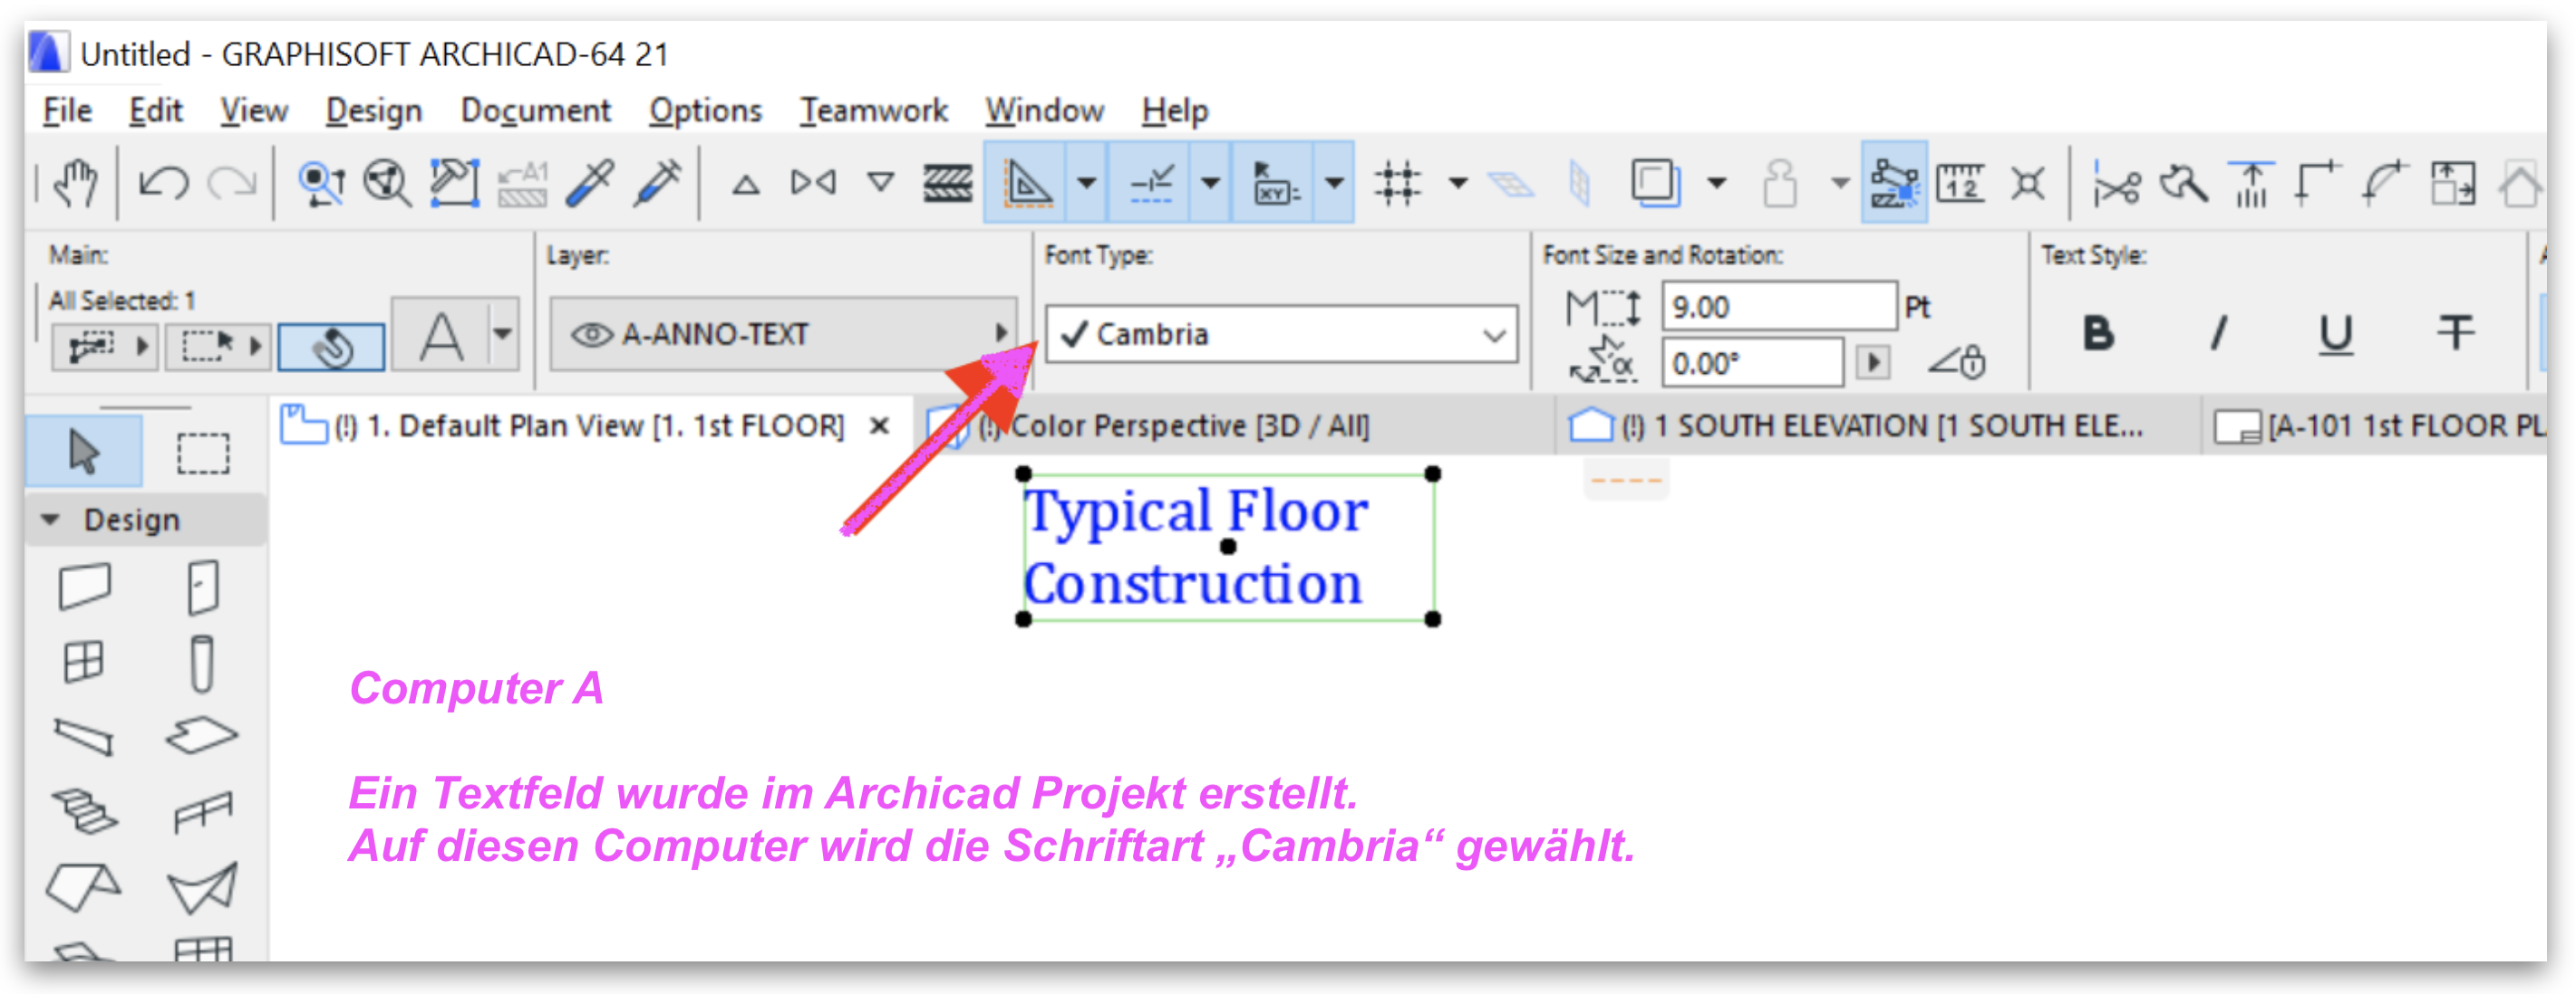The width and height of the screenshot is (2576, 994).
Task: Open the Teamwork menu
Action: point(873,110)
